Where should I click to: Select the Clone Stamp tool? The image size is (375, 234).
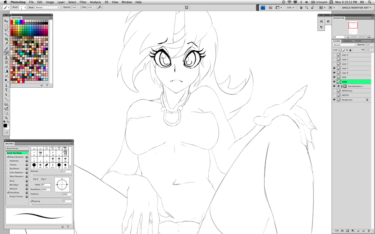click(6, 58)
